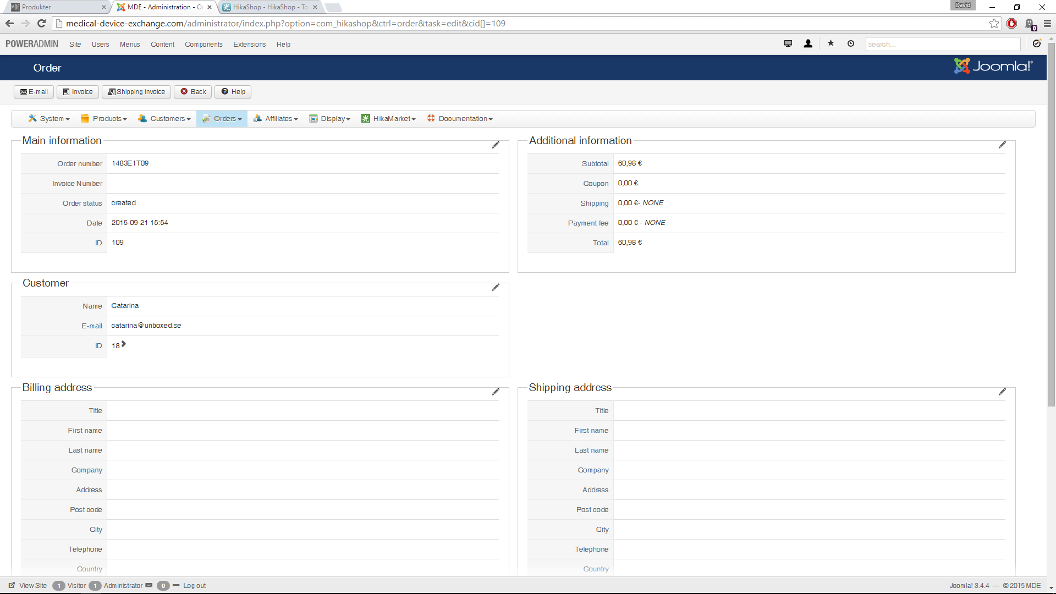Click the star favorites icon in admin bar
Viewport: 1056px width, 594px height.
tap(831, 43)
